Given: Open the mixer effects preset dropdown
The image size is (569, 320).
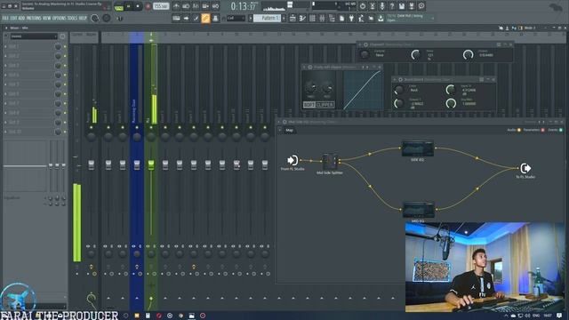Looking at the screenshot, I should click(x=34, y=36).
